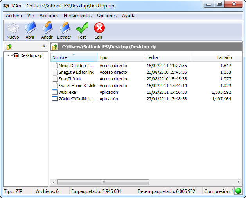
Task: Select the wubi.exe file entry
Action: pos(67,92)
